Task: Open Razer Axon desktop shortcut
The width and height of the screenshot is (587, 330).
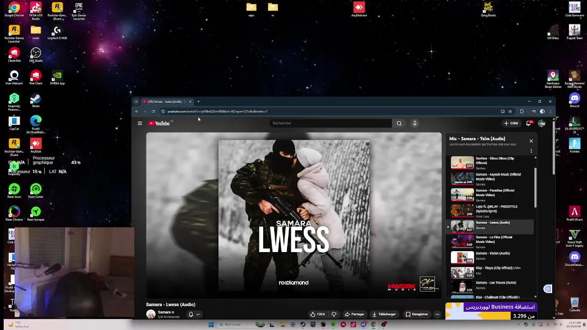Action: coord(14,191)
